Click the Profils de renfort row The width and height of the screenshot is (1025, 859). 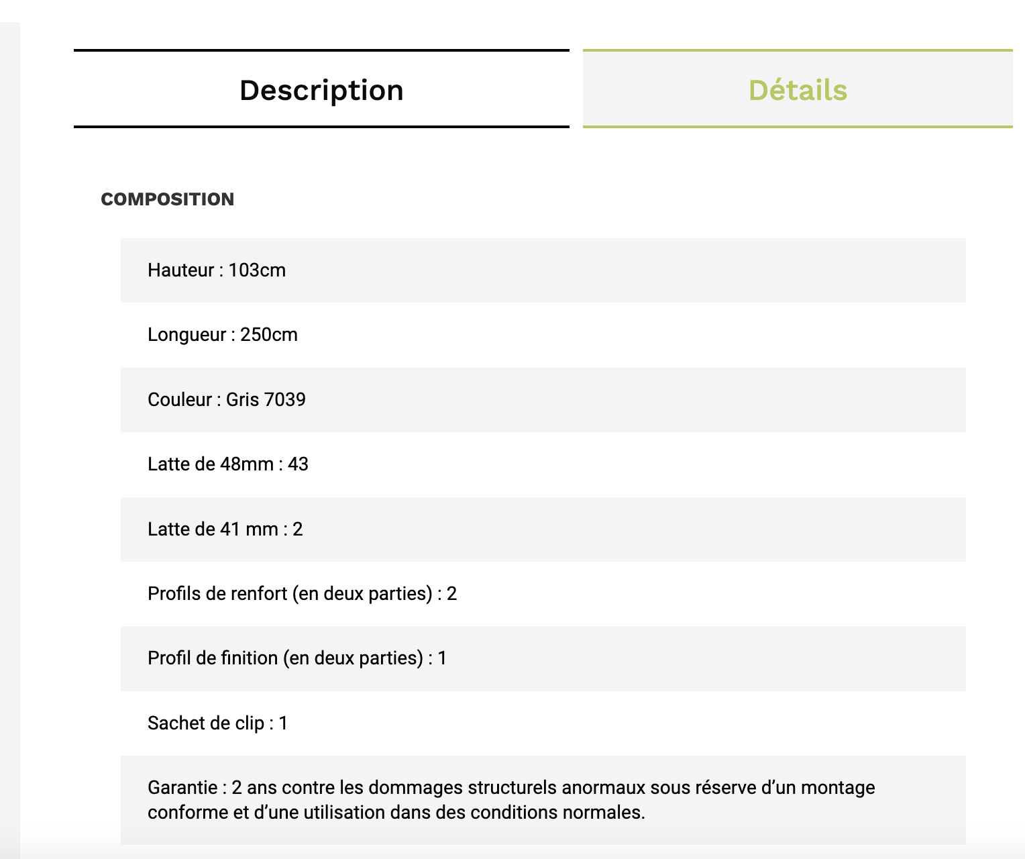[543, 594]
